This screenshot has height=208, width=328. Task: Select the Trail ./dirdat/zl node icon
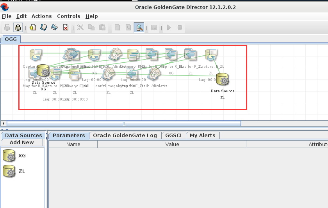(154, 74)
